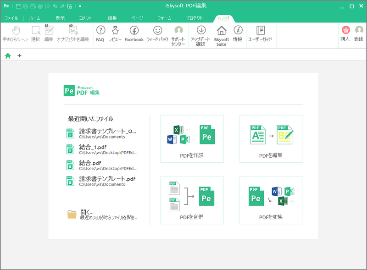The image size is (367, 270).
Task: Open the サポートセンター icon
Action: pyautogui.click(x=178, y=36)
